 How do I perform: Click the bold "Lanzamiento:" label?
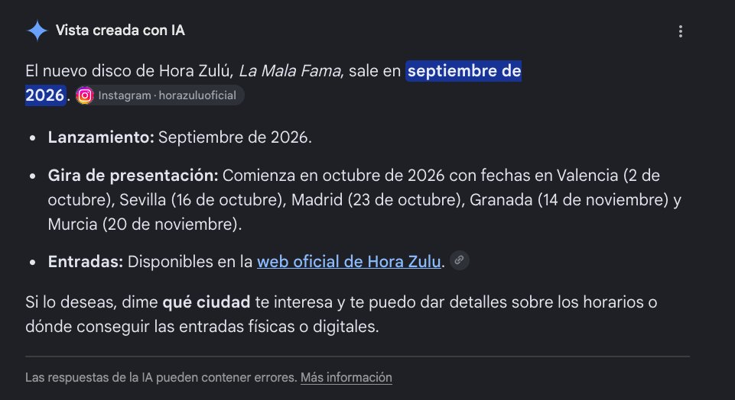(101, 137)
